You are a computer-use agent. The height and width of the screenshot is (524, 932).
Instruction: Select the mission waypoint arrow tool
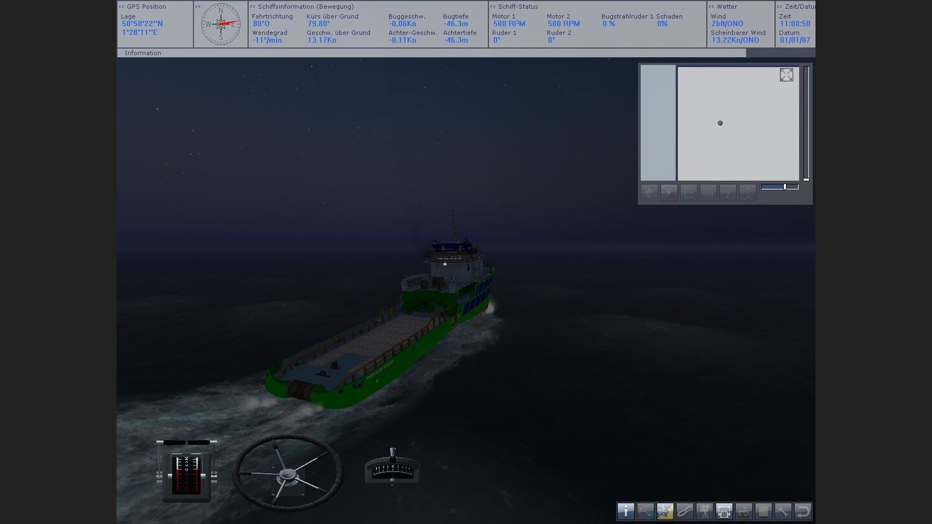click(645, 512)
